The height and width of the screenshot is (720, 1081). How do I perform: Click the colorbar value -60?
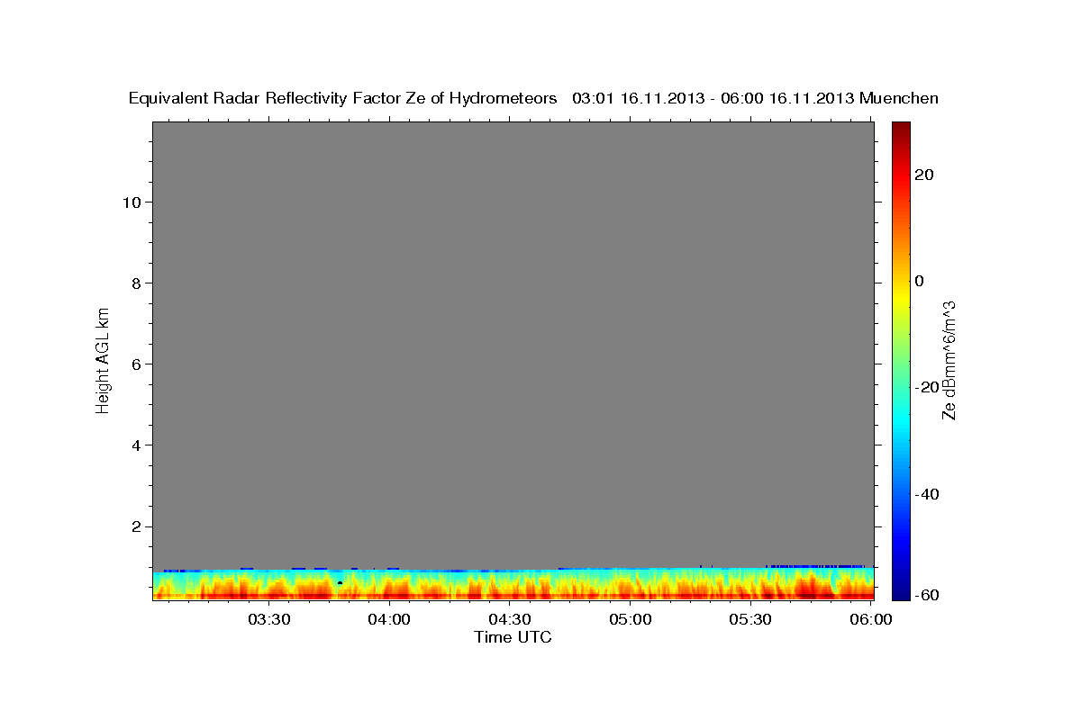pos(926,595)
